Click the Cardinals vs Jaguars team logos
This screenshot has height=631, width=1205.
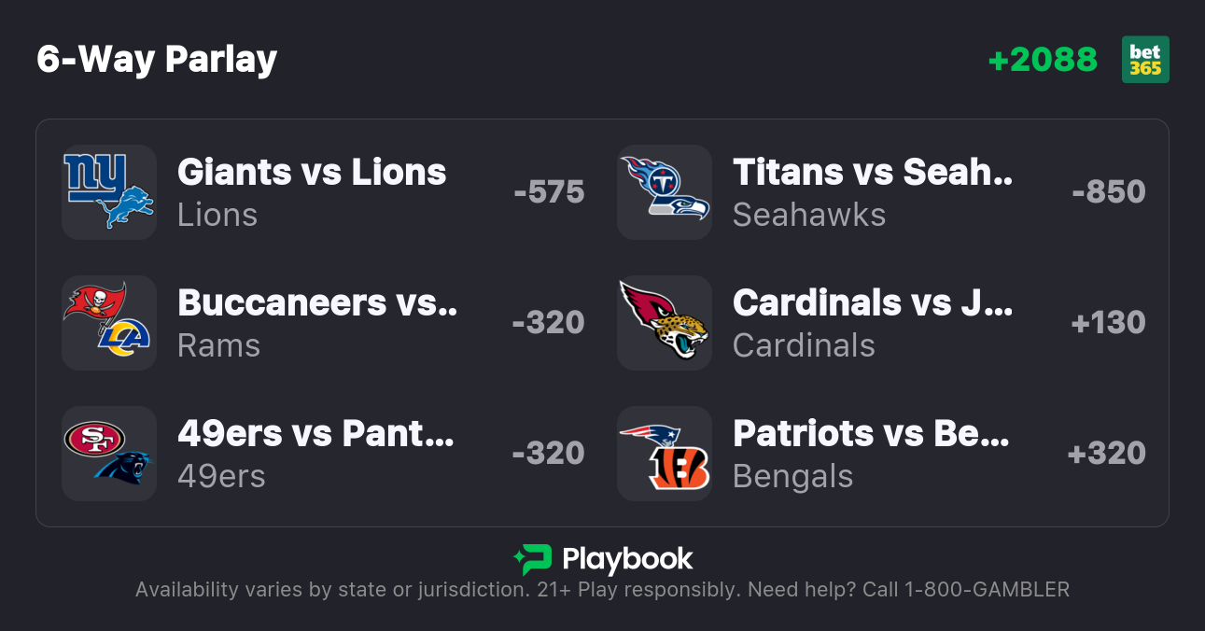665,323
